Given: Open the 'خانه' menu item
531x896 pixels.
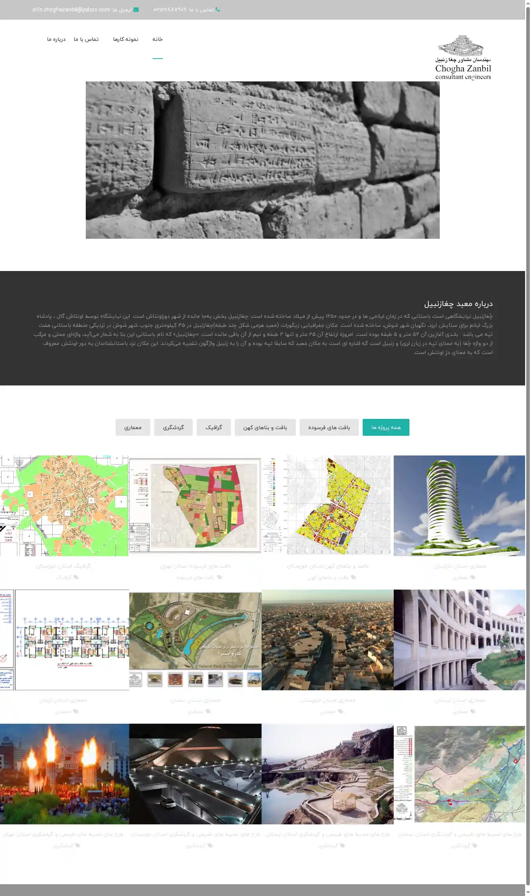Looking at the screenshot, I should [x=157, y=39].
